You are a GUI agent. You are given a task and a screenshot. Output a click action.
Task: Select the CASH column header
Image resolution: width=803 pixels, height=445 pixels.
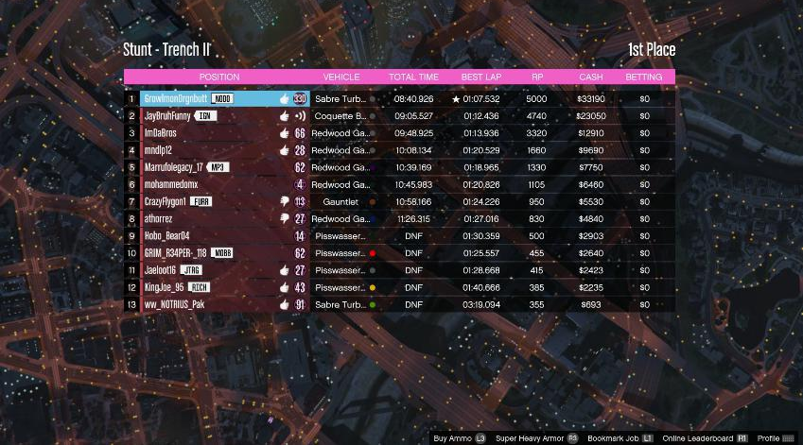(x=591, y=77)
